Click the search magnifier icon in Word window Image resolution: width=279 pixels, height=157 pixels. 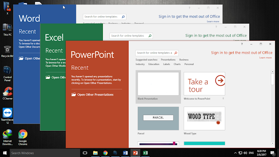point(123,17)
